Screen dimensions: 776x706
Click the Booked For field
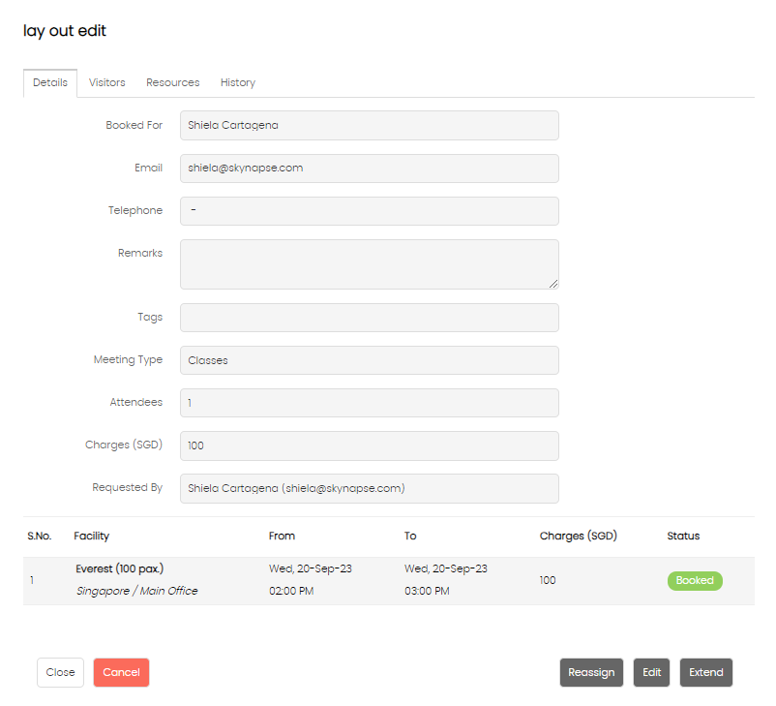pyautogui.click(x=370, y=125)
